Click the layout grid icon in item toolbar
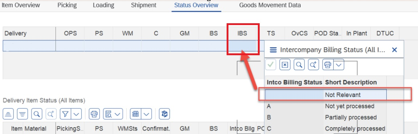The width and height of the screenshot is (418, 134). (136, 114)
